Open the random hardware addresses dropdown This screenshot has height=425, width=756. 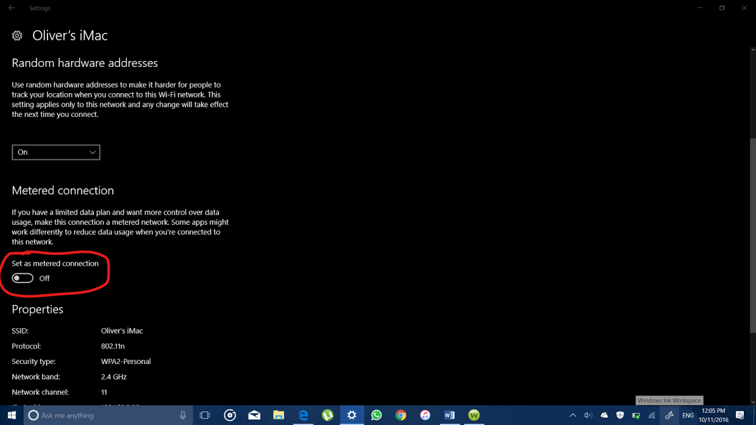point(56,152)
